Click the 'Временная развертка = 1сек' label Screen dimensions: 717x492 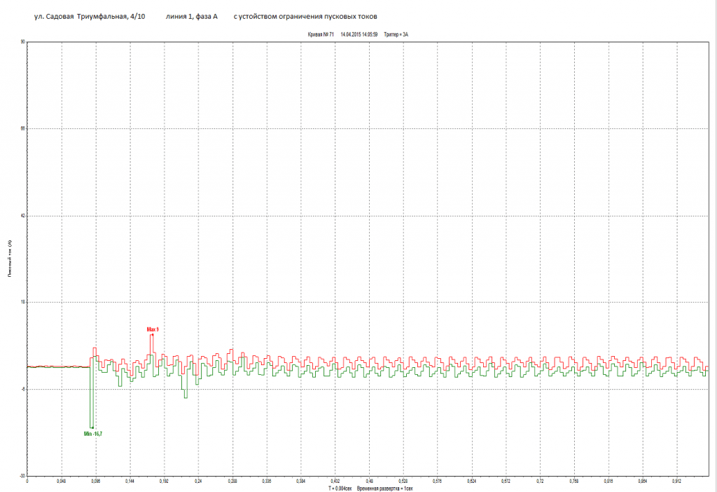tap(384, 488)
